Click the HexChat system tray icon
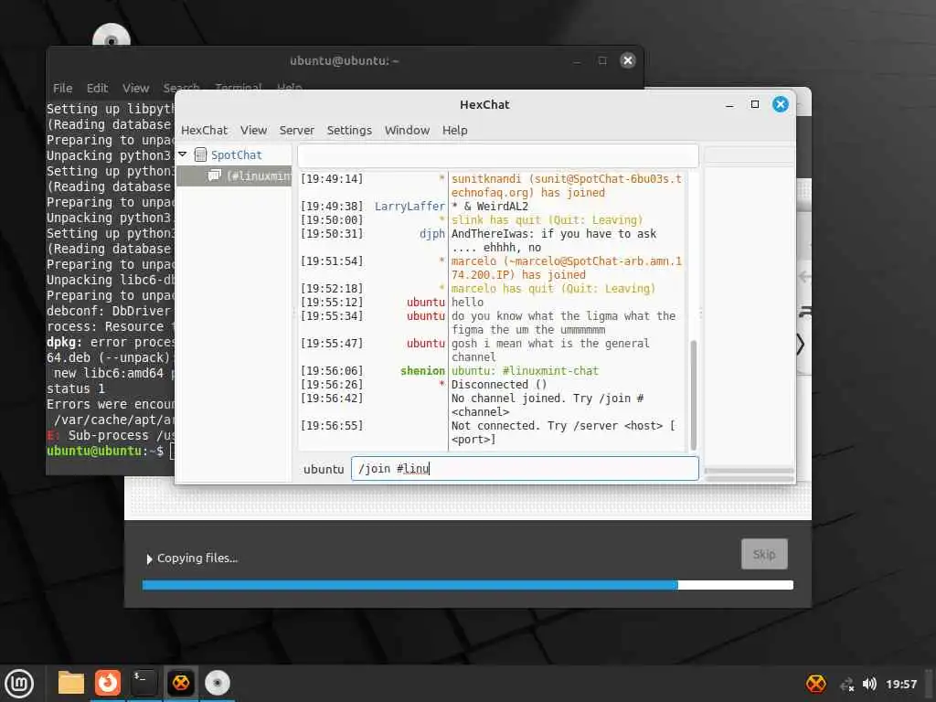 816,684
